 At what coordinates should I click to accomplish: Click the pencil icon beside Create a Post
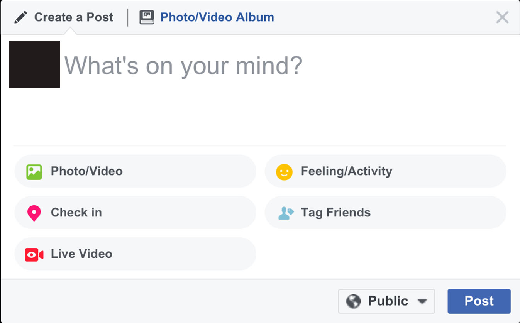(x=20, y=17)
